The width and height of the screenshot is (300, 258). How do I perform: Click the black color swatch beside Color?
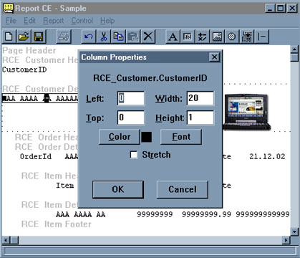coord(147,137)
